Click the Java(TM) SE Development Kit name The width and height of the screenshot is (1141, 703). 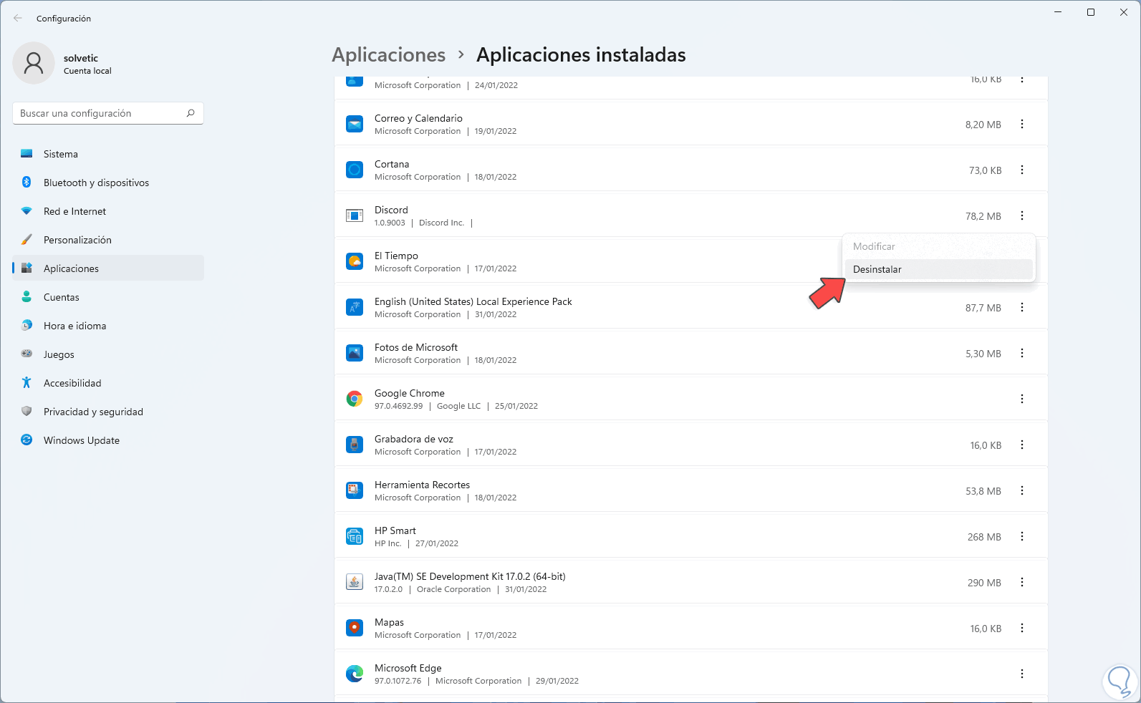(470, 576)
